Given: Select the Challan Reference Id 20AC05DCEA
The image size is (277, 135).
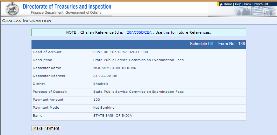Looking at the screenshot, I should click(139, 32).
